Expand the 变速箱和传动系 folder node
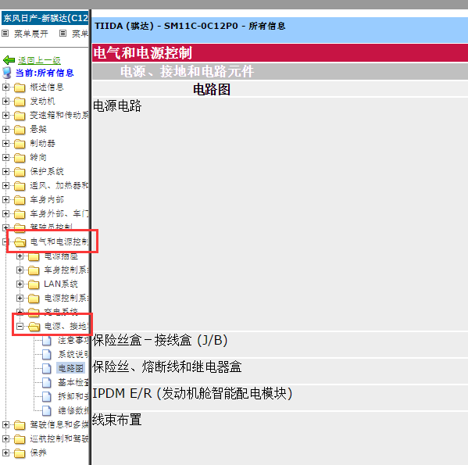The width and height of the screenshot is (468, 465). [x=5, y=115]
